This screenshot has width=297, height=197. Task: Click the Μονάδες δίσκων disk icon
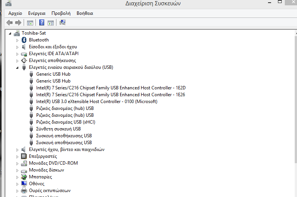click(x=24, y=170)
